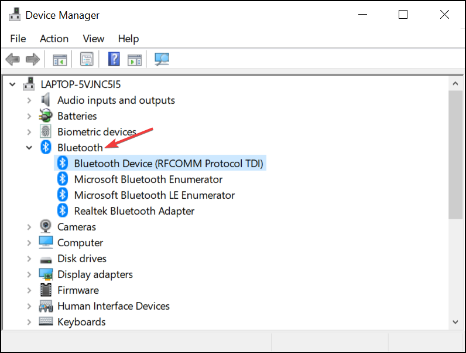Collapse the Bluetooth category
Viewport: 466px width, 353px height.
point(29,148)
